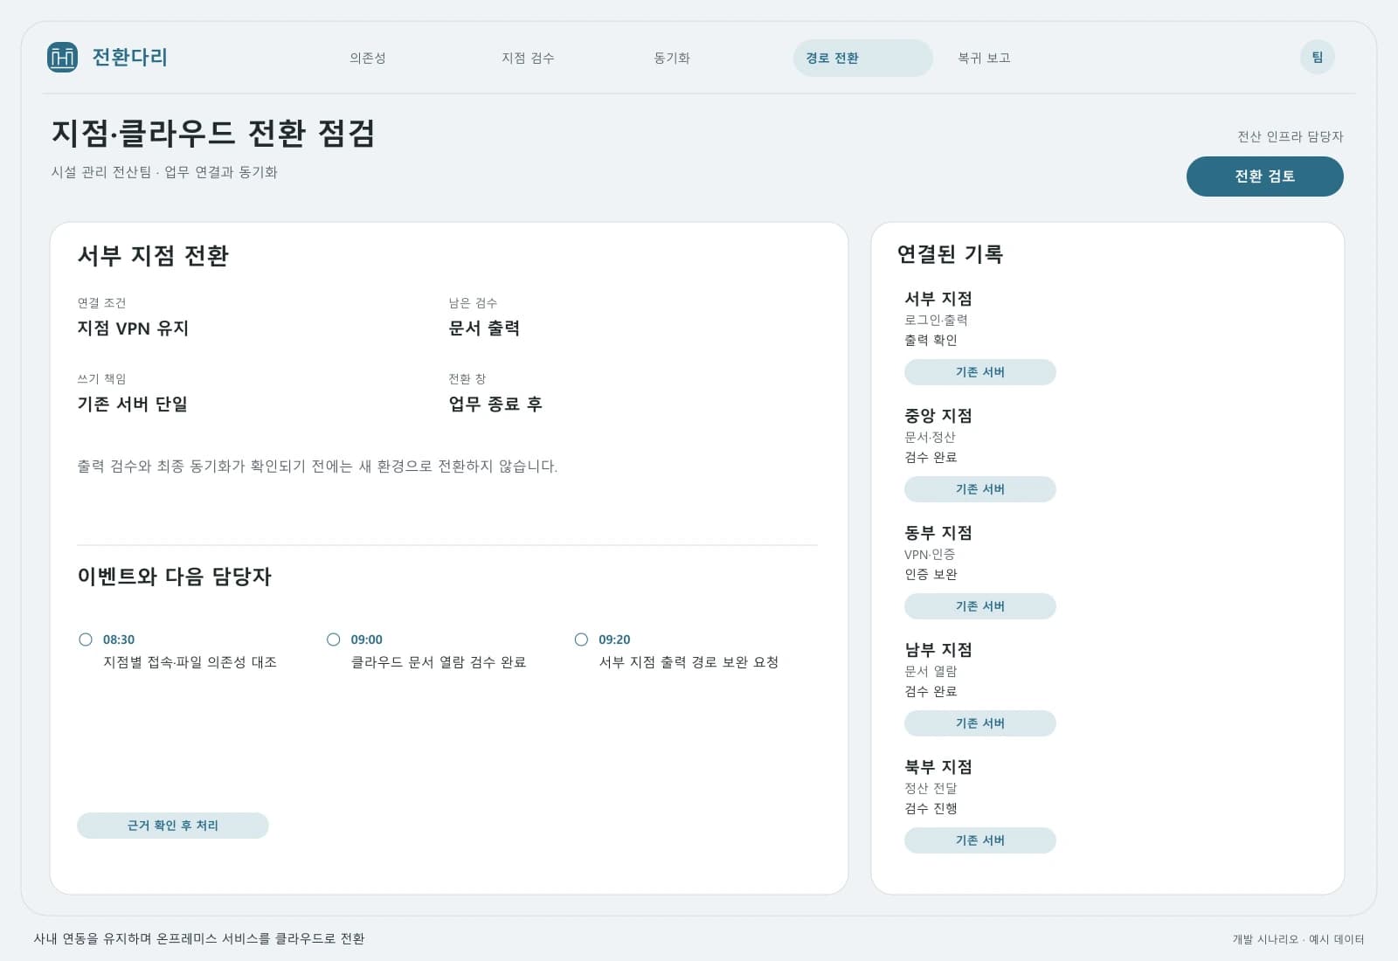Select the 09:20 timeline event marker
Image resolution: width=1398 pixels, height=961 pixels.
pyautogui.click(x=581, y=640)
